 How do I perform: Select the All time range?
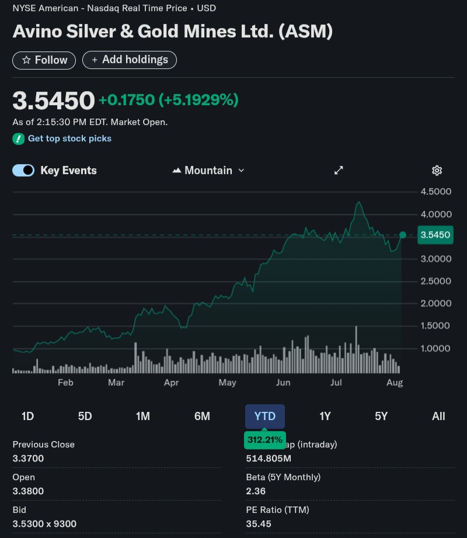(438, 416)
